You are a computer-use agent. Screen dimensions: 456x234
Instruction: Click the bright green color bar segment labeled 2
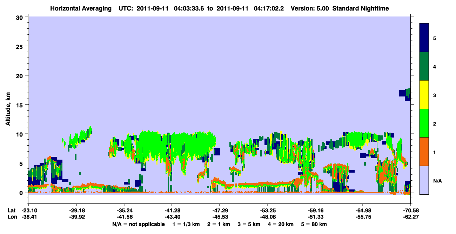pyautogui.click(x=424, y=123)
